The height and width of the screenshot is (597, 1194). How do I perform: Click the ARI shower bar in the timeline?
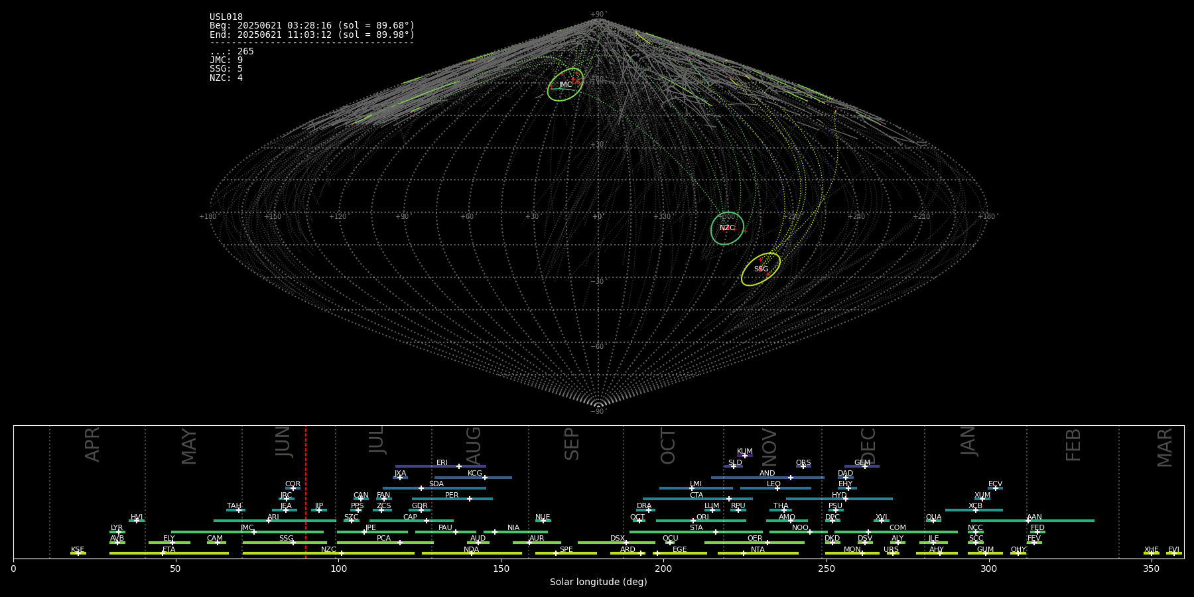pyautogui.click(x=275, y=521)
